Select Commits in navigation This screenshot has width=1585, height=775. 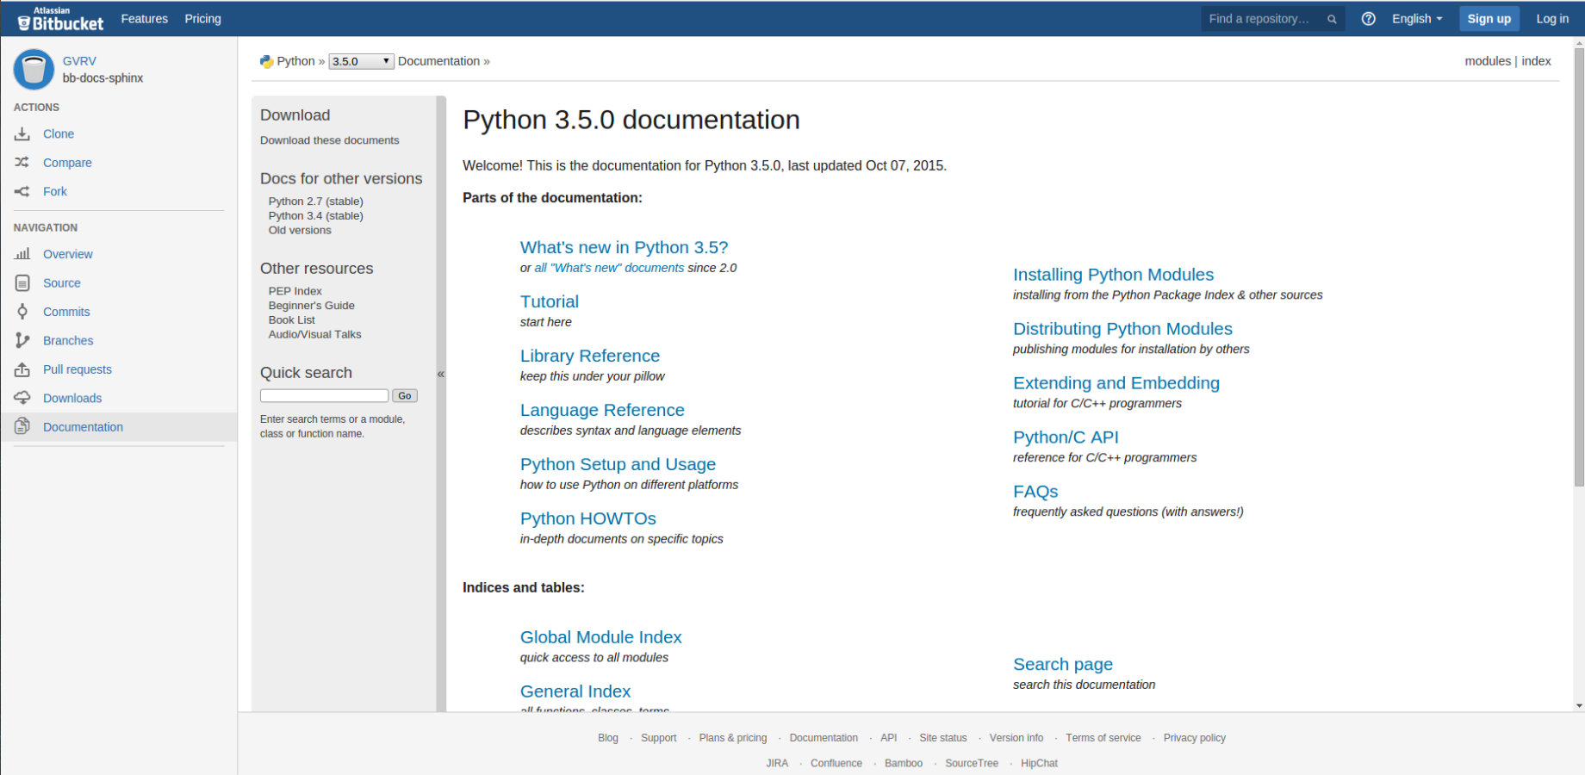66,312
